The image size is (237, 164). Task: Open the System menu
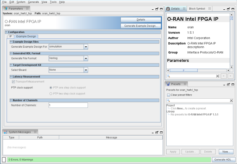(21, 2)
